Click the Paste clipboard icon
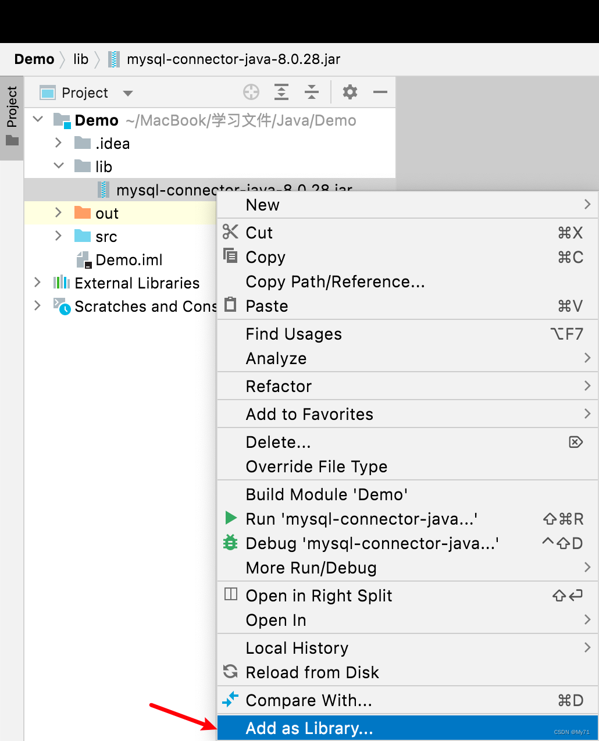 coord(230,304)
